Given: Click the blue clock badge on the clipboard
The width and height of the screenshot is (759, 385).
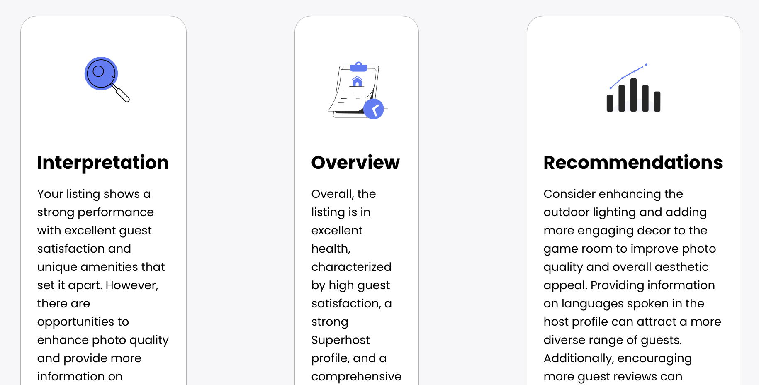Looking at the screenshot, I should pyautogui.click(x=374, y=109).
